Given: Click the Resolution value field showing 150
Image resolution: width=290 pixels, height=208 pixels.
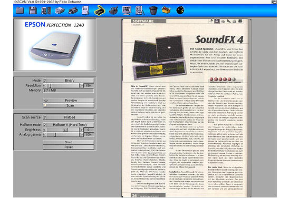Looking at the screenshot, I should [89, 85].
